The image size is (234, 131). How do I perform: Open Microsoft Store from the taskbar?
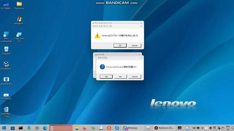[x=12, y=128]
